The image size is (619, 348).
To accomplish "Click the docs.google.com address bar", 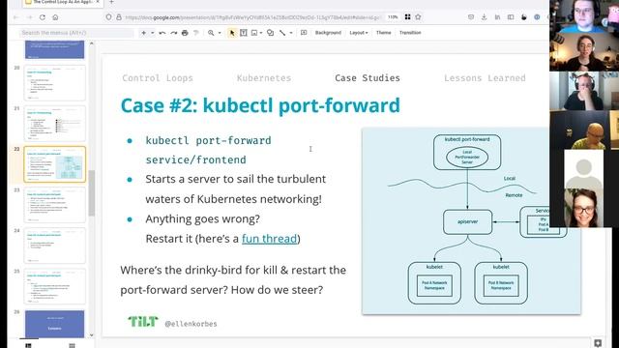I will pyautogui.click(x=252, y=17).
